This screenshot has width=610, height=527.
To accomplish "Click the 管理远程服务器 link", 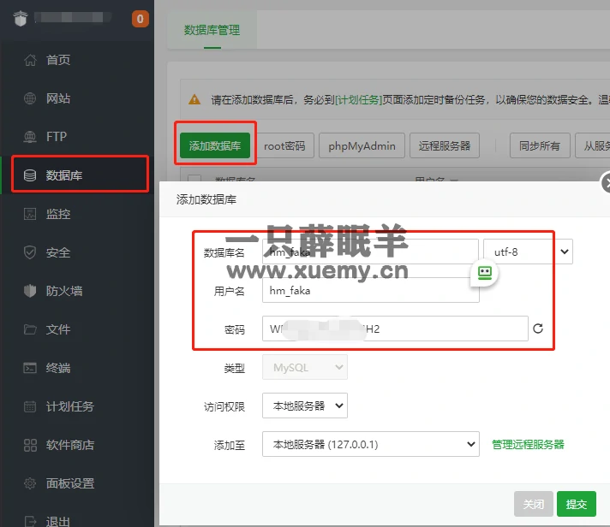I will tap(528, 444).
